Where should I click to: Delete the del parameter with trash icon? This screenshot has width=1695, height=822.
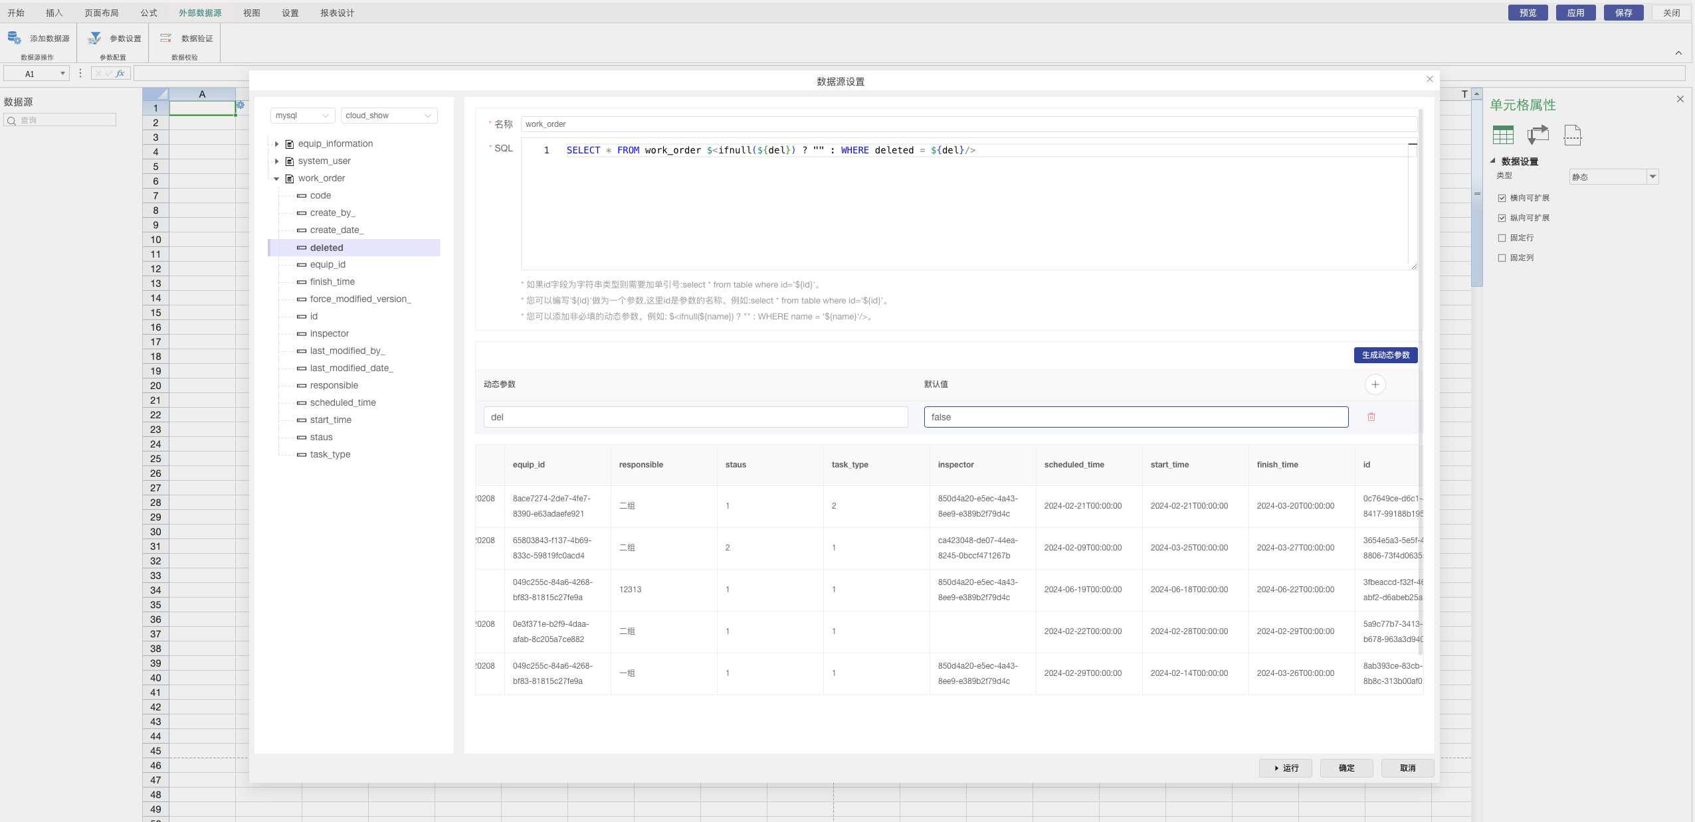click(1371, 417)
